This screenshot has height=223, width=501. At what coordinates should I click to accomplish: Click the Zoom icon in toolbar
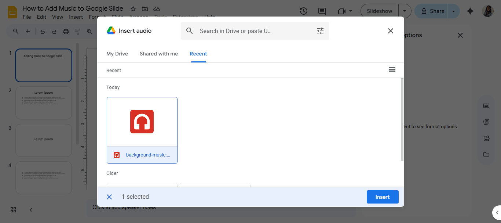click(89, 32)
